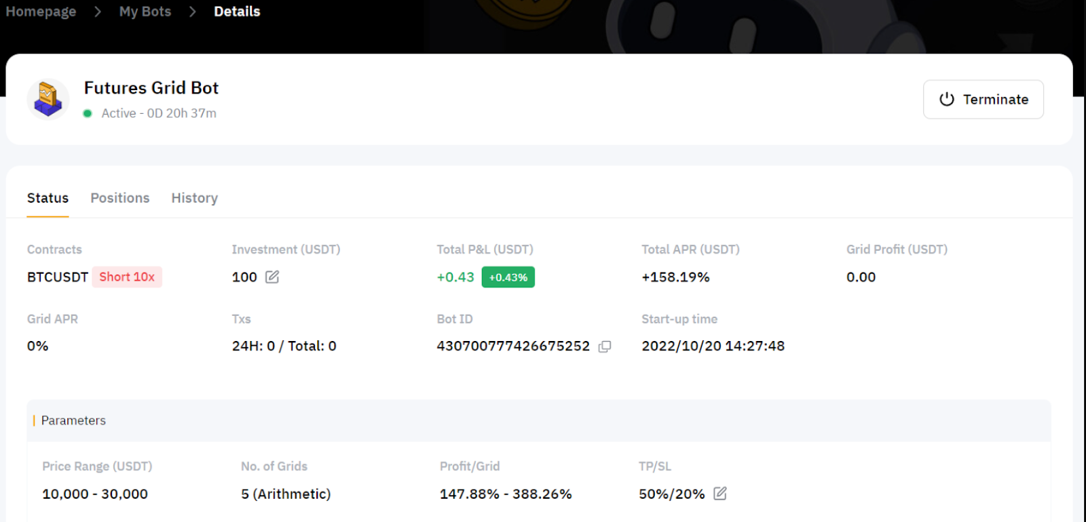Viewport: 1086px width, 522px height.
Task: Click the edit pencil next to Investment amount
Action: tap(272, 277)
